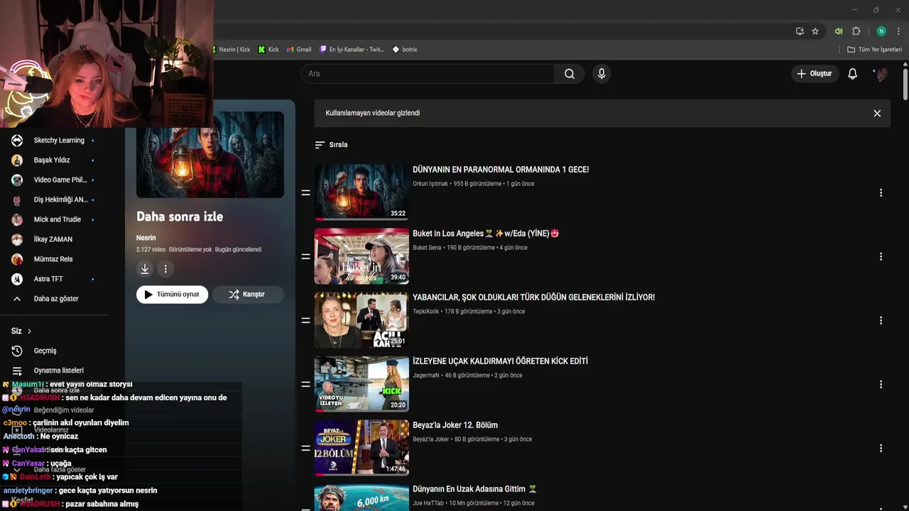Open options for TepkiKolik video
This screenshot has width=909, height=511.
click(x=881, y=321)
